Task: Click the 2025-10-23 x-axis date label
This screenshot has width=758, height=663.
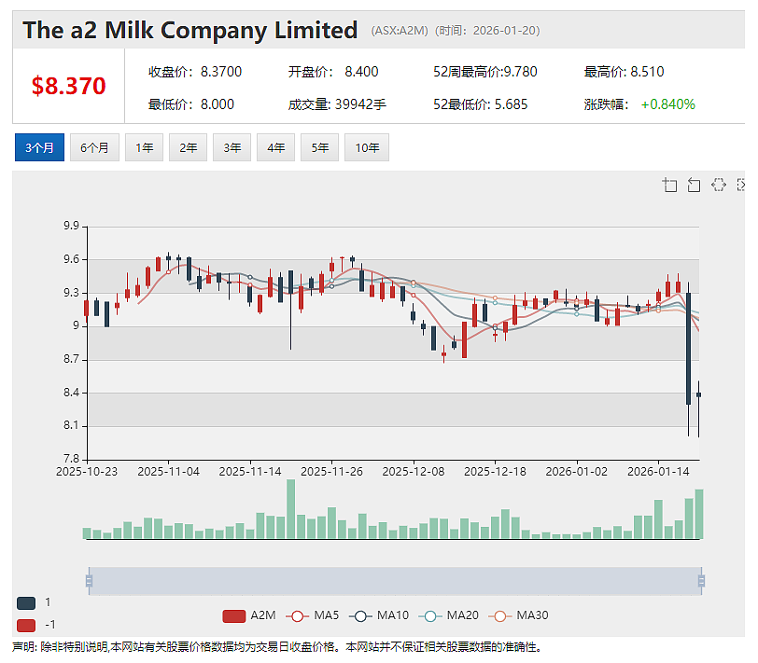Action: [x=87, y=472]
